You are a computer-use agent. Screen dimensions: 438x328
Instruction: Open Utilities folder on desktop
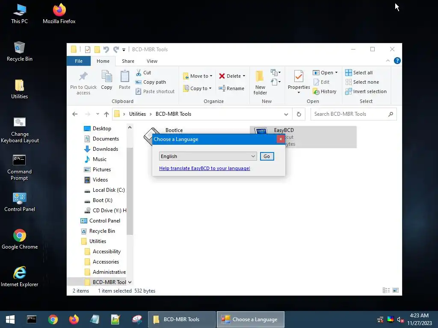point(19,89)
